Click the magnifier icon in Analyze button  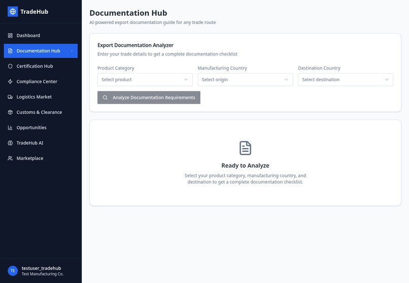[105, 98]
